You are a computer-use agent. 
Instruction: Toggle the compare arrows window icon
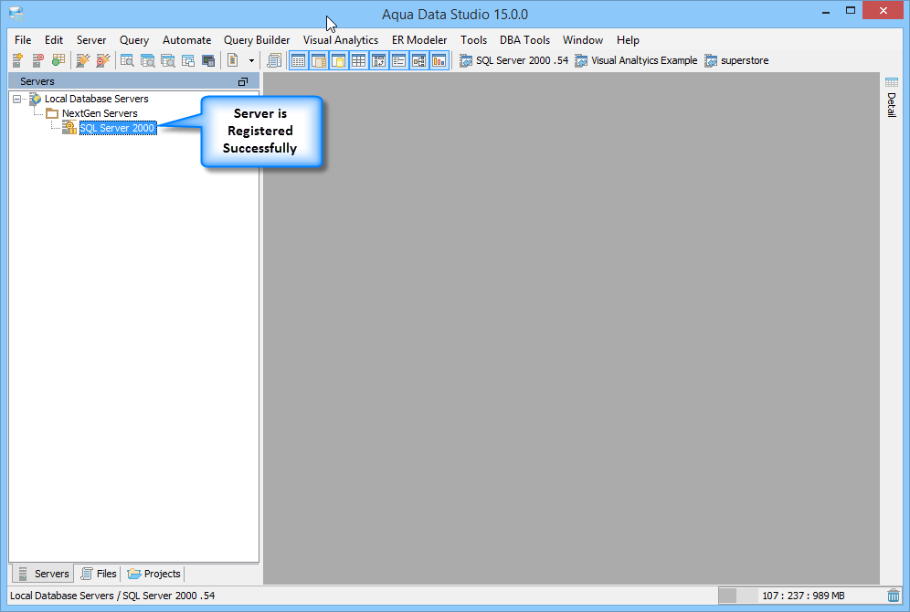pos(379,60)
